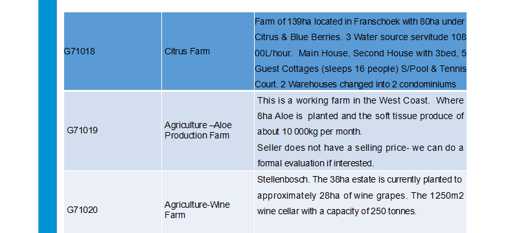Click the Citrus Farm category cell
This screenshot has height=233, width=510.
(208, 51)
